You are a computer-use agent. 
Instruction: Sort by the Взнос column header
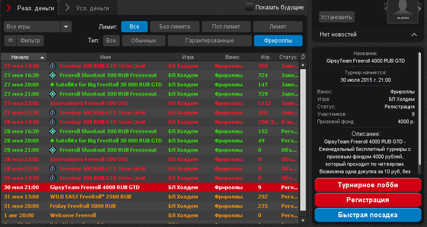point(232,57)
